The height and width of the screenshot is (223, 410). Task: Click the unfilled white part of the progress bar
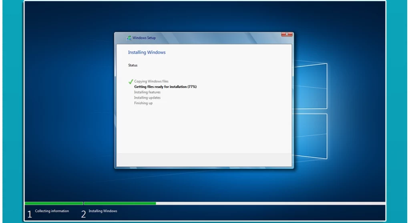(x=270, y=203)
